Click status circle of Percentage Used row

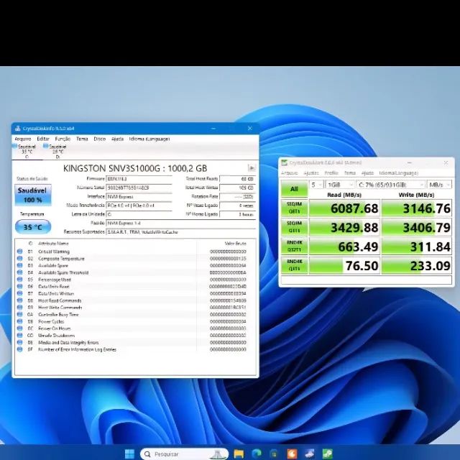(19, 280)
